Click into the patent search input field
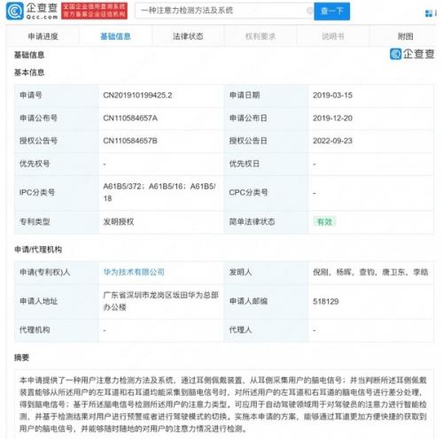 click(x=221, y=11)
